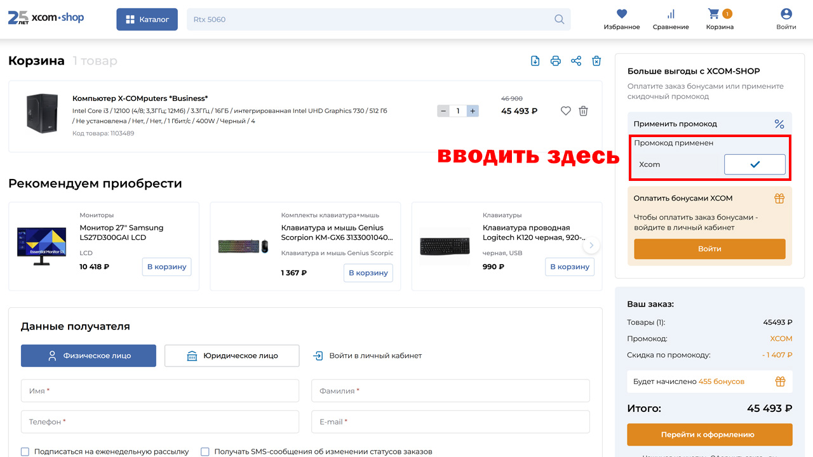Click the computer product thumbnail
The height and width of the screenshot is (457, 813).
point(42,113)
